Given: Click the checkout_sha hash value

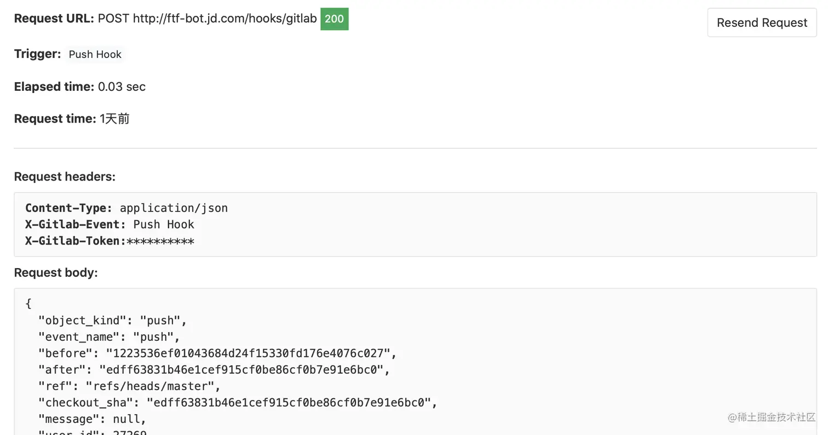Looking at the screenshot, I should pyautogui.click(x=289, y=402).
